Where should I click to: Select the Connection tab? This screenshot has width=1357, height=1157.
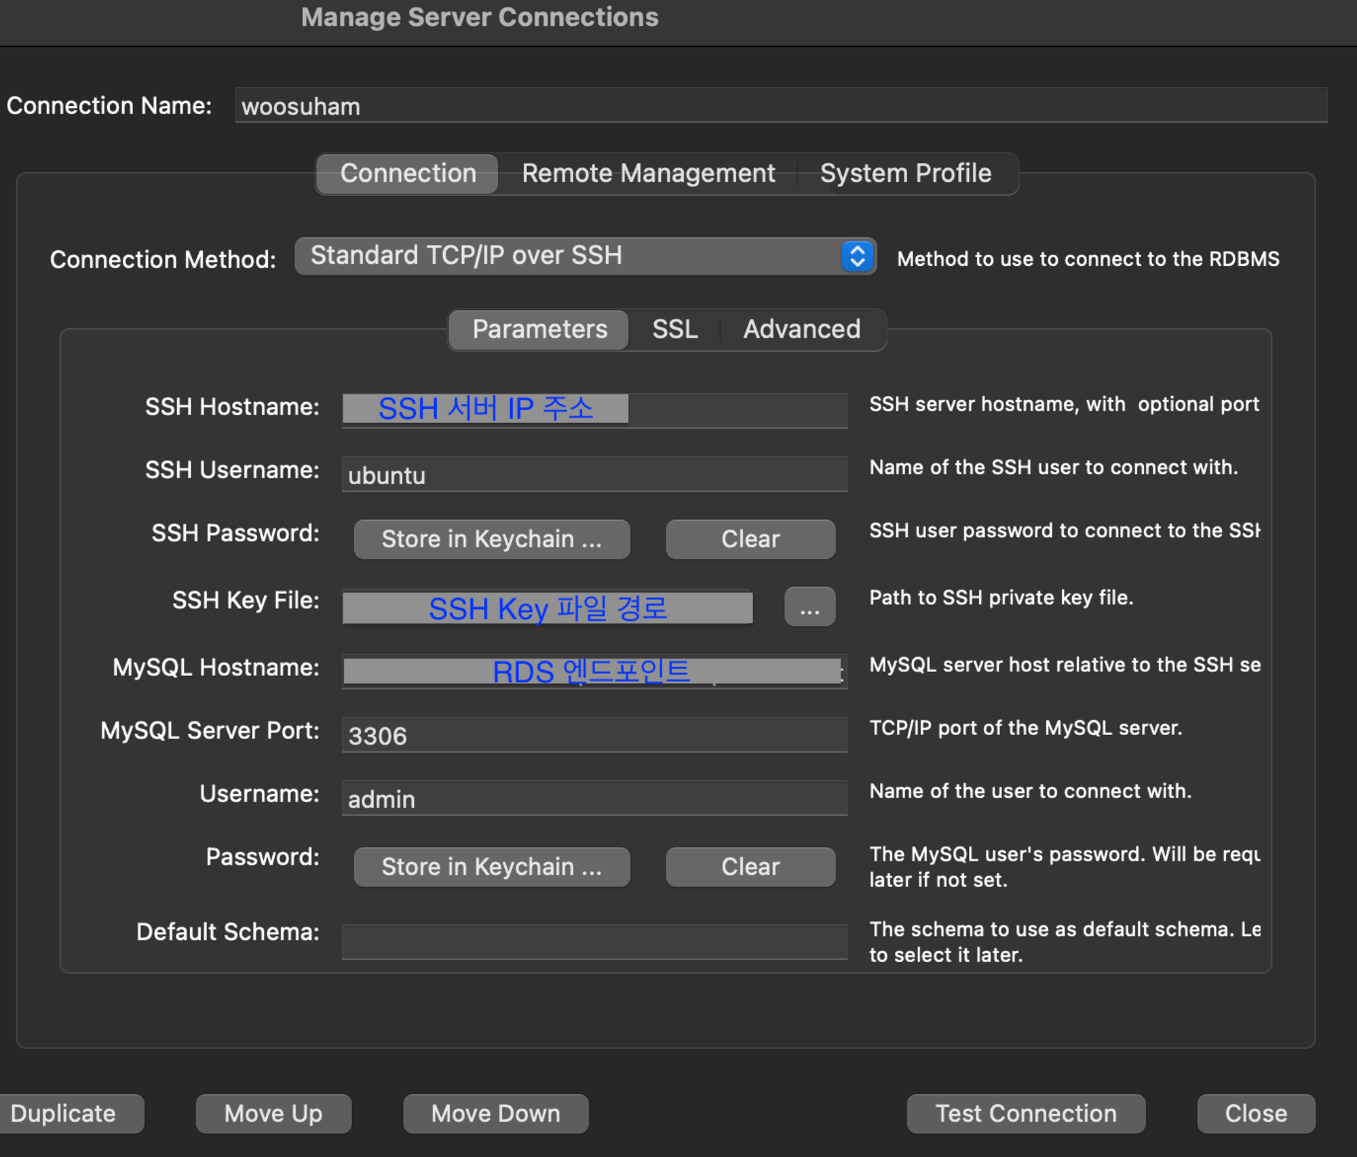tap(408, 174)
